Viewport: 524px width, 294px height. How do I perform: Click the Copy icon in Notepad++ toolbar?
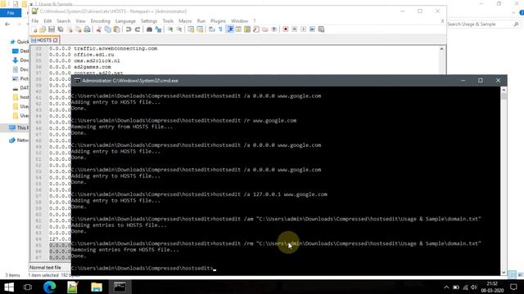(107, 29)
